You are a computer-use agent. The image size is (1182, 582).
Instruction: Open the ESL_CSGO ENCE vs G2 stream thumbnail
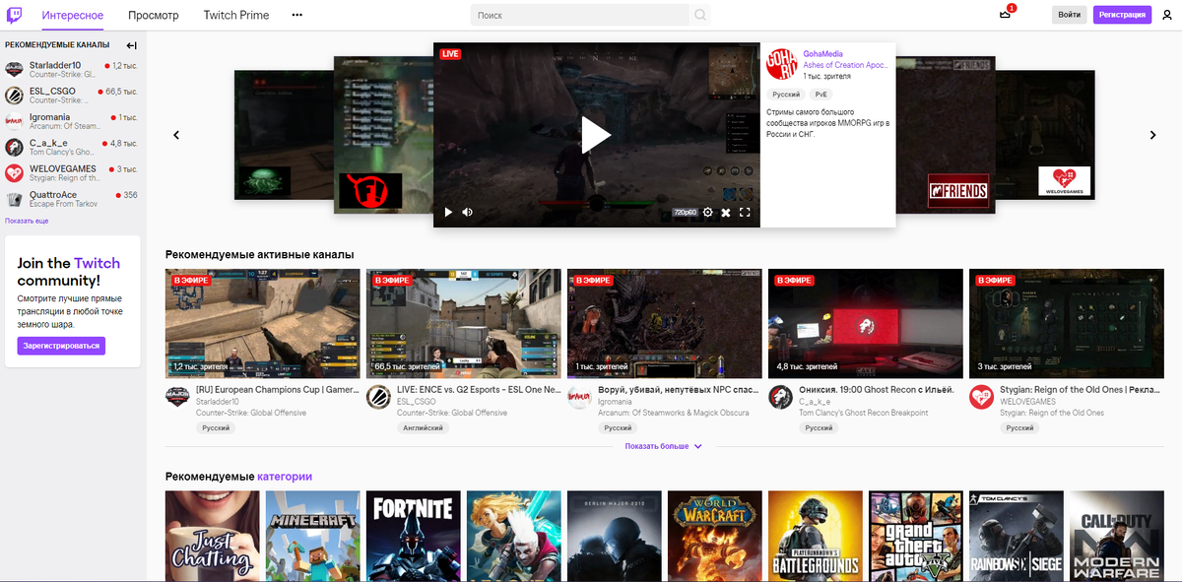click(464, 324)
